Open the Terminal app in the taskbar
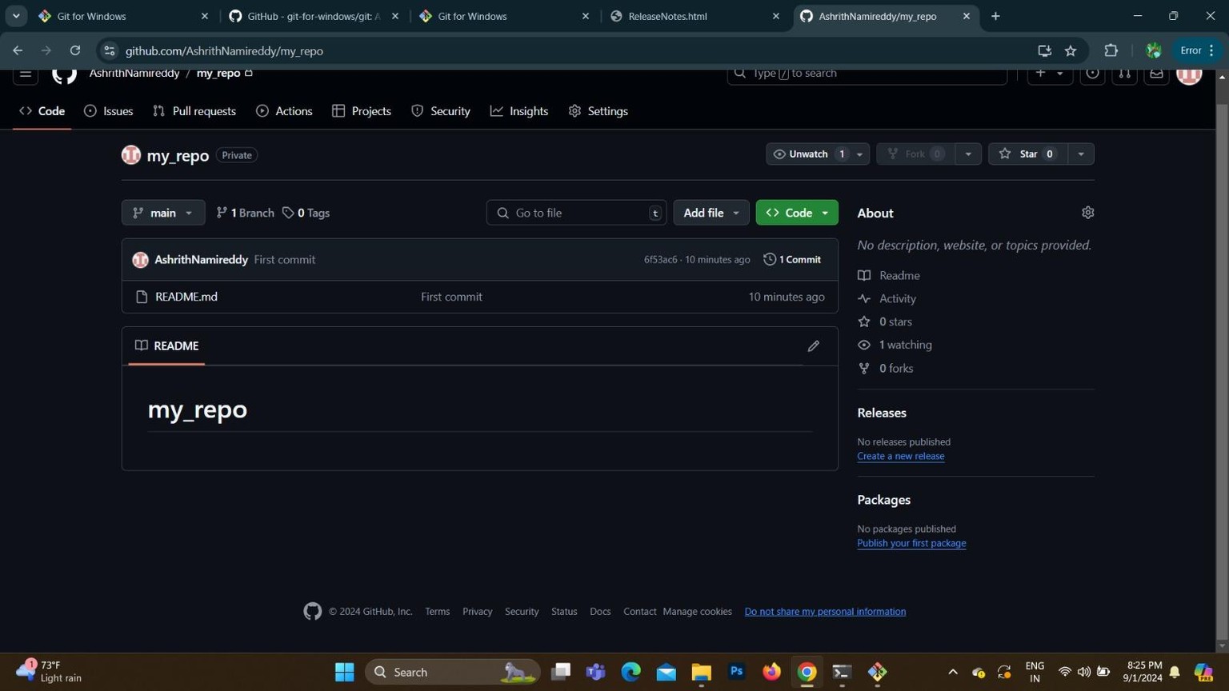Image resolution: width=1229 pixels, height=691 pixels. click(842, 673)
